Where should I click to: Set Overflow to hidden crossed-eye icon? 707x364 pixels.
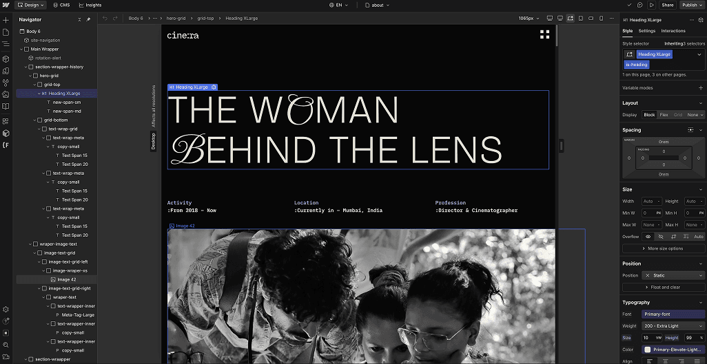click(x=661, y=237)
